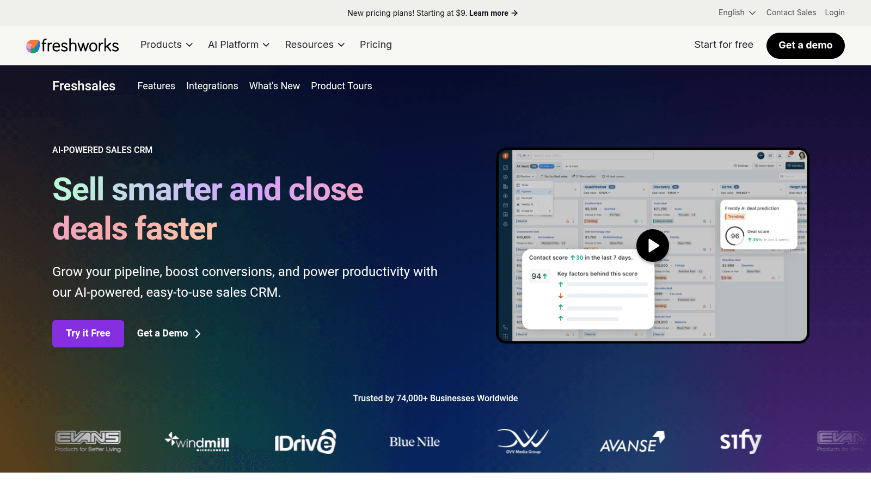This screenshot has width=871, height=490.
Task: Go to the Pricing page
Action: 376,45
